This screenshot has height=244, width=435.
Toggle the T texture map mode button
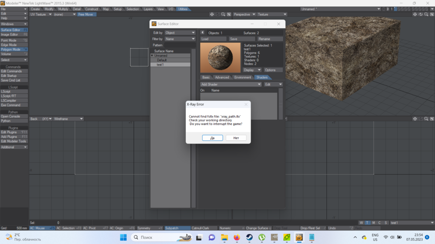click(x=367, y=223)
